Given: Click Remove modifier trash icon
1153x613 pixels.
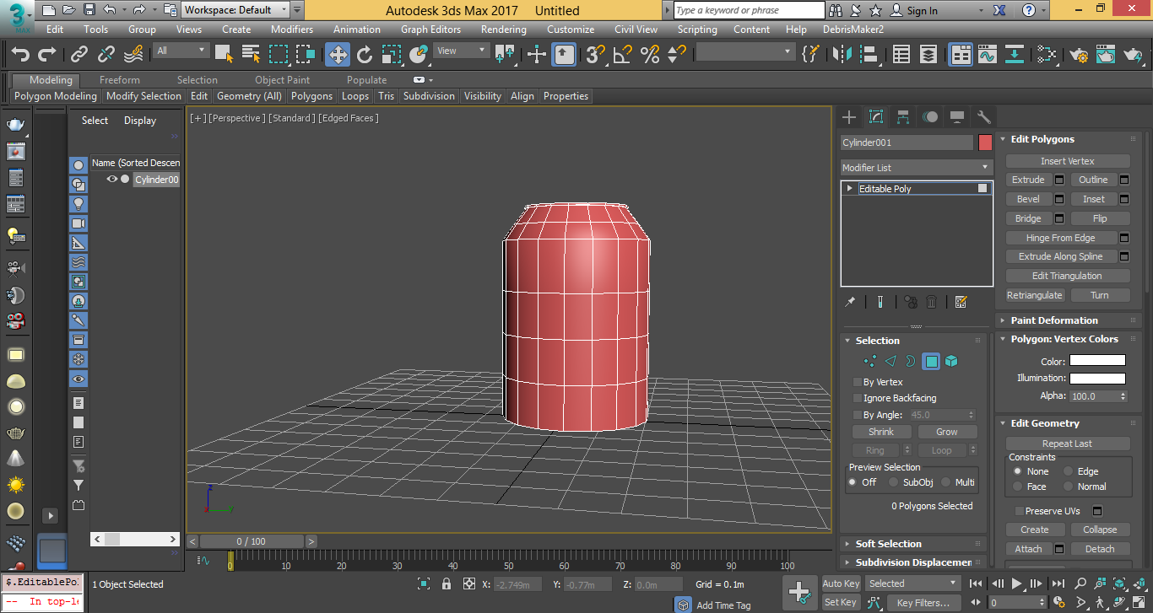Looking at the screenshot, I should click(x=932, y=302).
